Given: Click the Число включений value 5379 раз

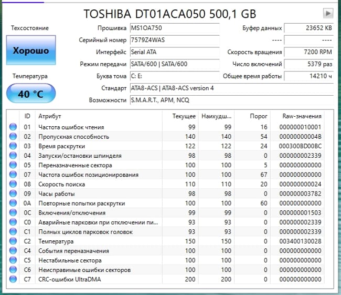Looking at the screenshot, I should [308, 64].
